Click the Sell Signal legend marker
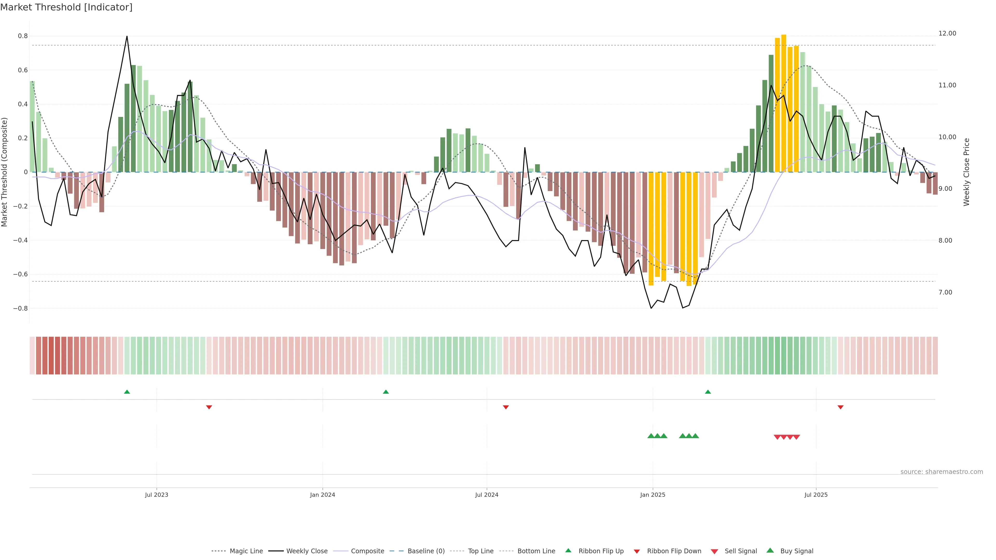Image resolution: width=996 pixels, height=560 pixels. [714, 551]
